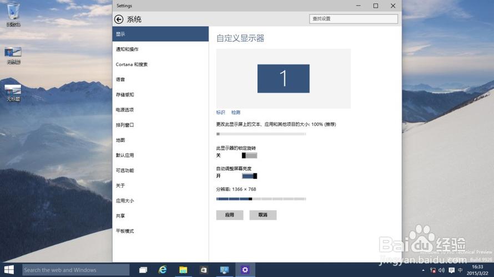
Task: Show hidden tray icons arrow
Action: click(x=423, y=270)
